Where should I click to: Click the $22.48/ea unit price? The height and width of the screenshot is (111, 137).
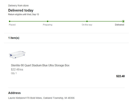pyautogui.click(x=17, y=70)
